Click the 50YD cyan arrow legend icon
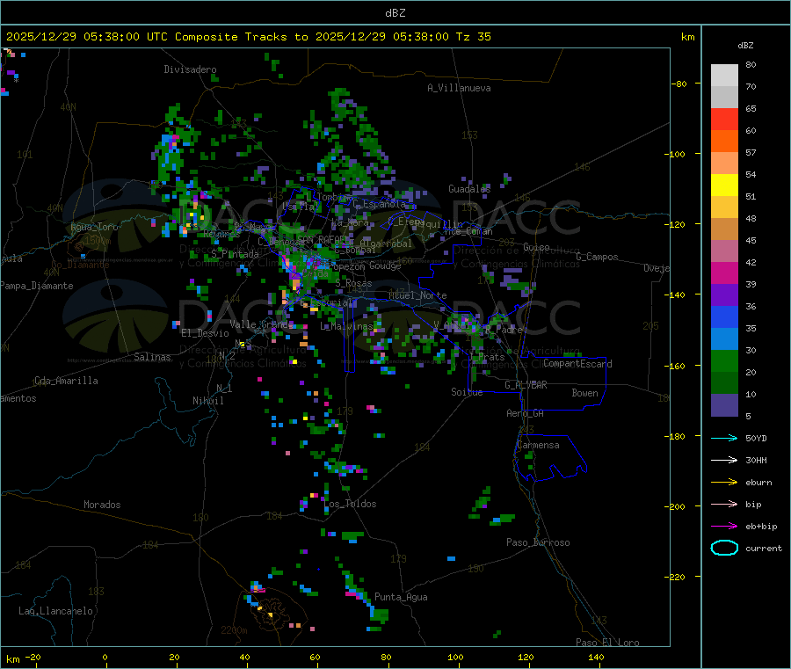This screenshot has height=669, width=791. 724,438
